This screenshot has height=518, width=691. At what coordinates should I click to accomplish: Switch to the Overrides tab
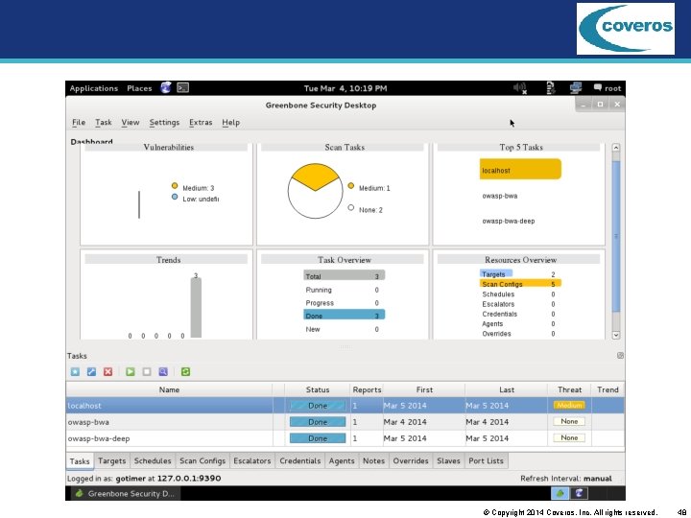pyautogui.click(x=411, y=460)
